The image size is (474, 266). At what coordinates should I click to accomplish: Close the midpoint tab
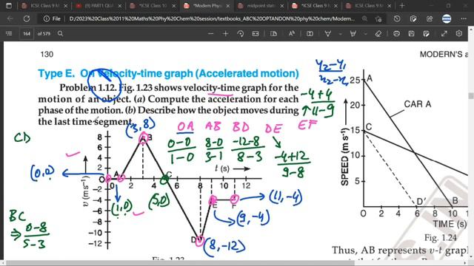tap(282, 6)
